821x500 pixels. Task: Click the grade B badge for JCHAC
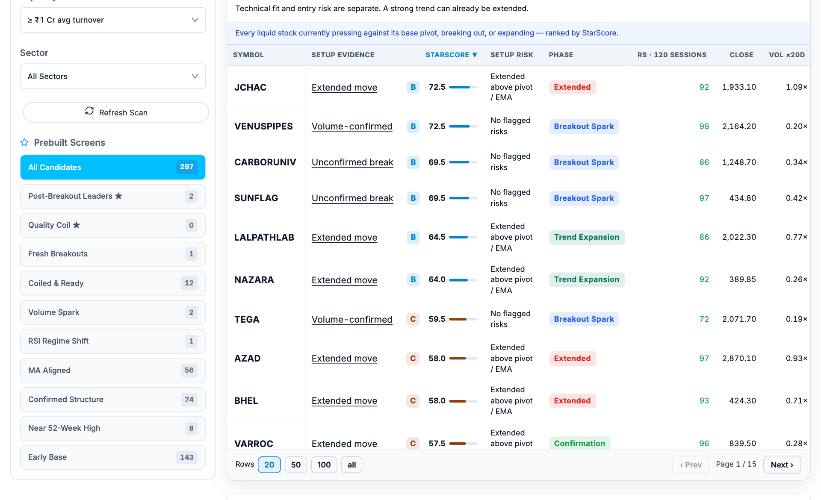tap(413, 87)
